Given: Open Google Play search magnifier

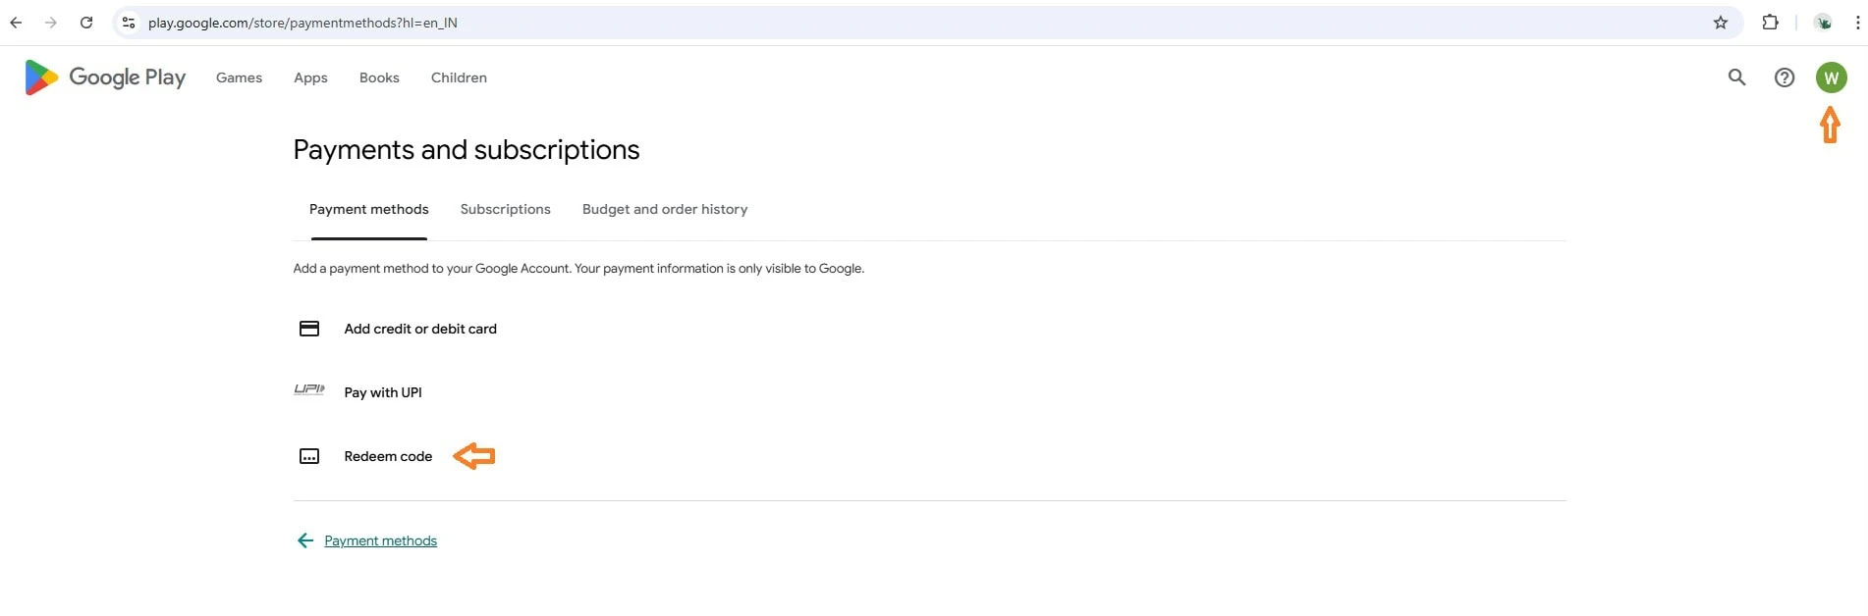Looking at the screenshot, I should [x=1736, y=77].
